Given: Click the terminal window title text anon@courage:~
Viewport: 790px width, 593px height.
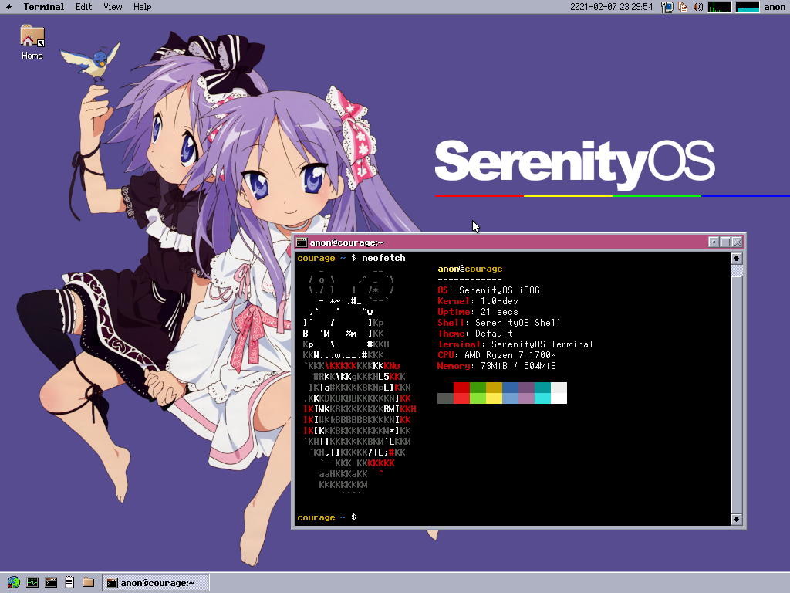Looking at the screenshot, I should (x=346, y=242).
